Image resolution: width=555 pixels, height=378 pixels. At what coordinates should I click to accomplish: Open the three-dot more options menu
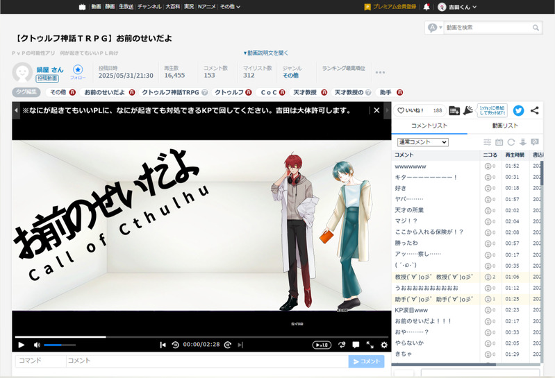tap(380, 72)
